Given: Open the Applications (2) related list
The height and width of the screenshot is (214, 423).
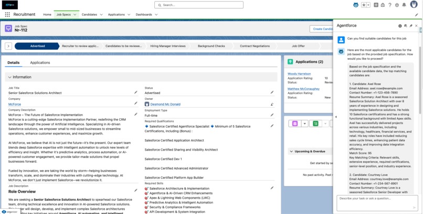Looking at the screenshot, I should coord(309,62).
